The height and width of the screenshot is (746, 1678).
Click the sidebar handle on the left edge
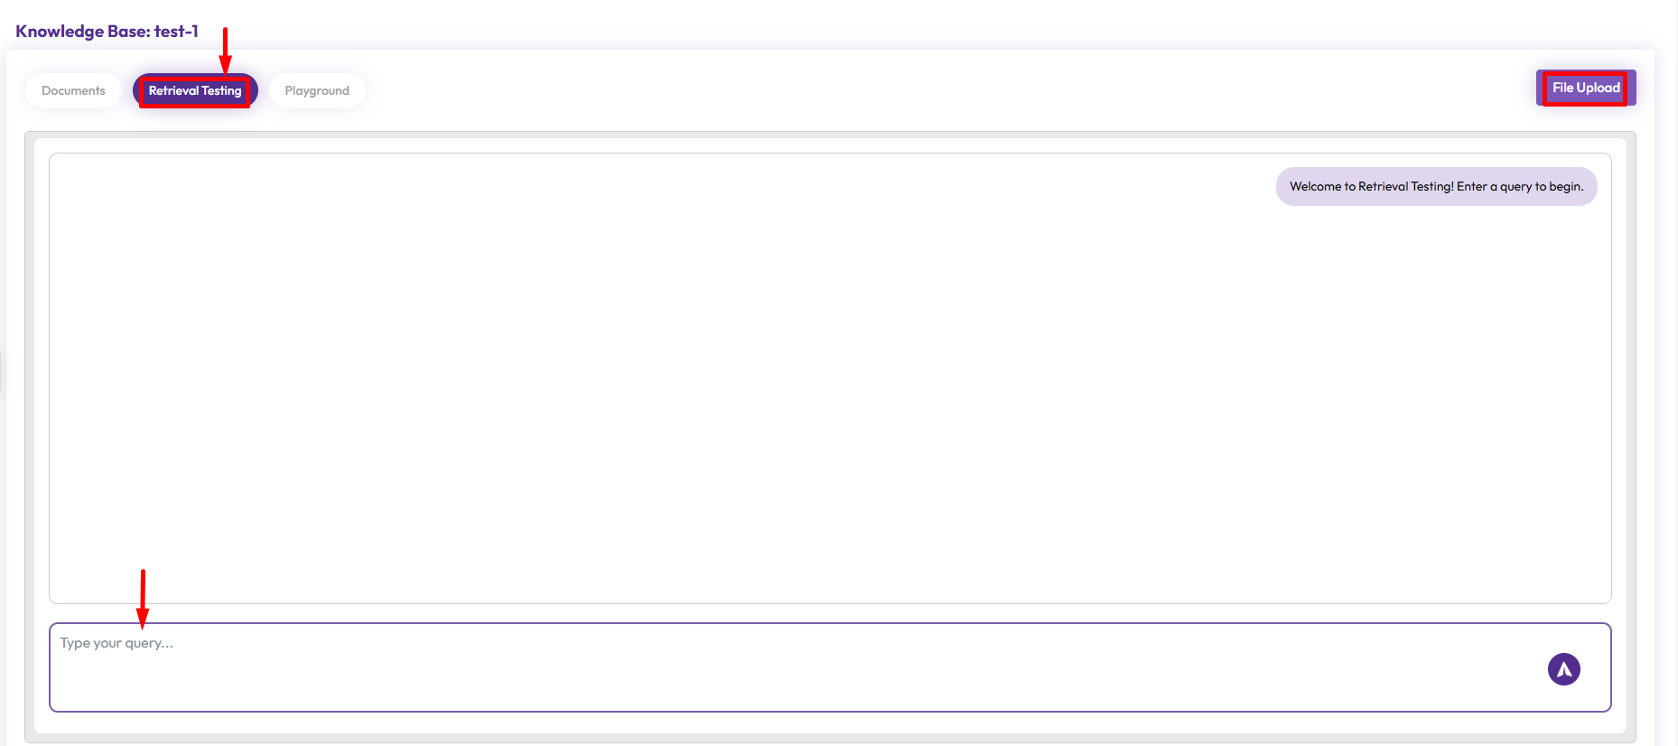pyautogui.click(x=2, y=372)
